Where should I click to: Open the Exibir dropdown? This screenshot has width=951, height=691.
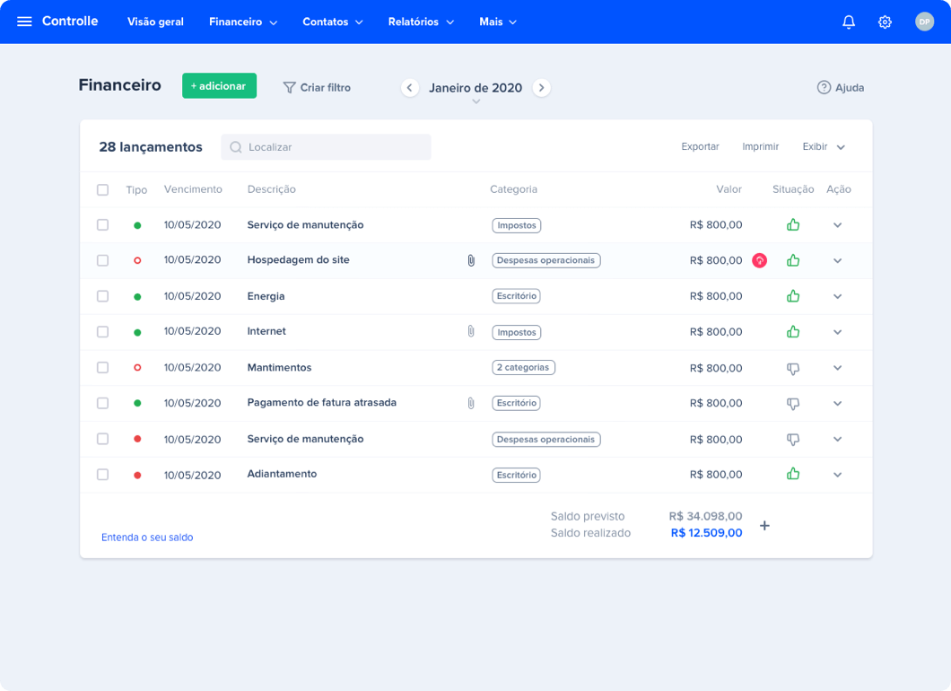[823, 145]
